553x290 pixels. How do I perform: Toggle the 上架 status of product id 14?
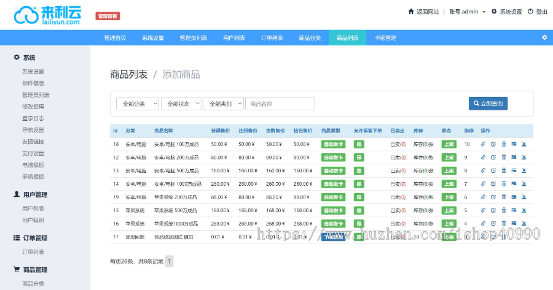click(449, 184)
